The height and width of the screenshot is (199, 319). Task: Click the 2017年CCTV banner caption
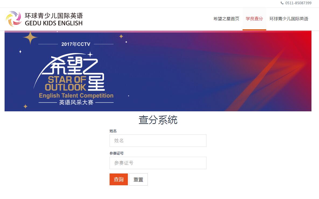click(x=76, y=44)
